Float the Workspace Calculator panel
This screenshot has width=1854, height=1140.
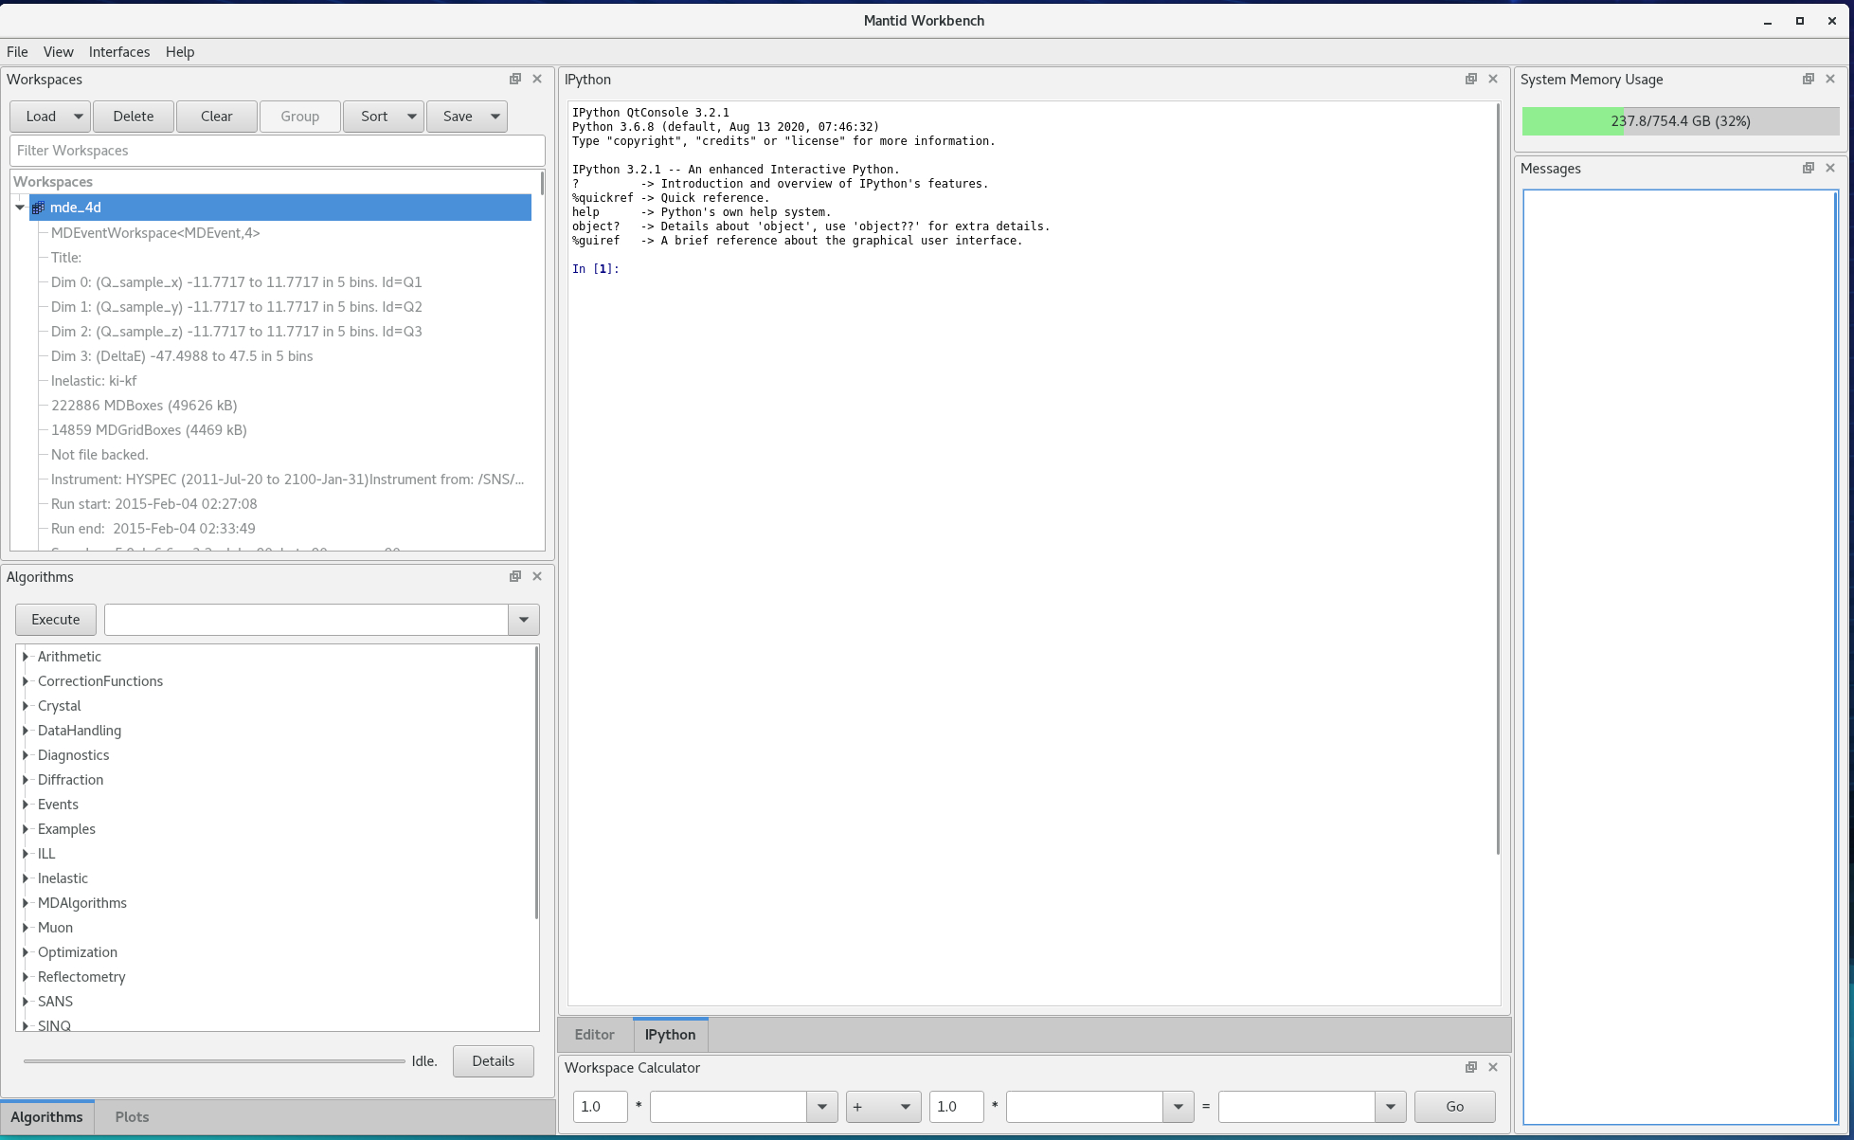coord(1471,1068)
